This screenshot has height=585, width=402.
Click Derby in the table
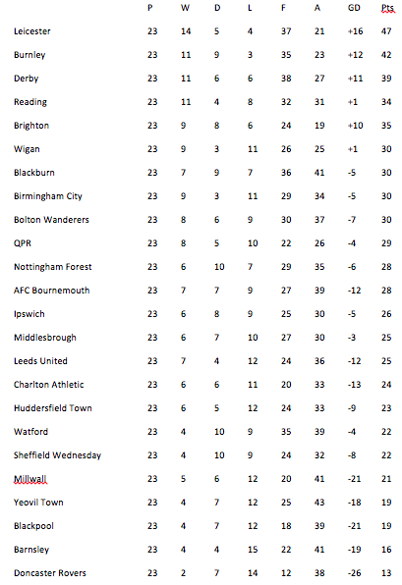[x=27, y=79]
